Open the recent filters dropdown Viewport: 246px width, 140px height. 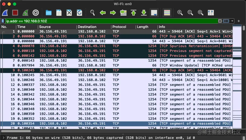tap(232, 21)
